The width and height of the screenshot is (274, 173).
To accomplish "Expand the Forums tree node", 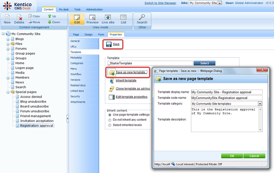I will tap(8, 49).
